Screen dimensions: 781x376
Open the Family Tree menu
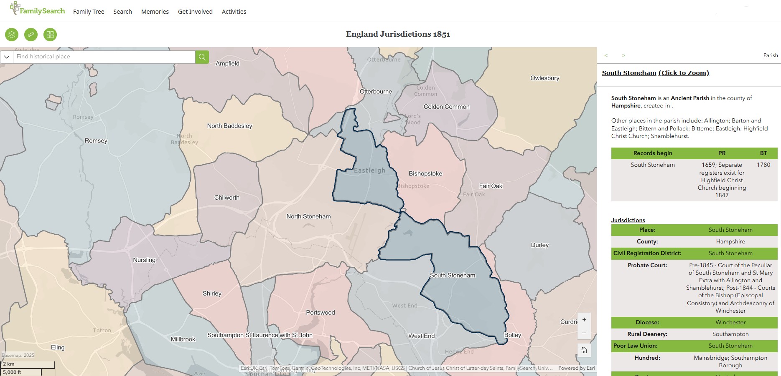[x=88, y=12]
